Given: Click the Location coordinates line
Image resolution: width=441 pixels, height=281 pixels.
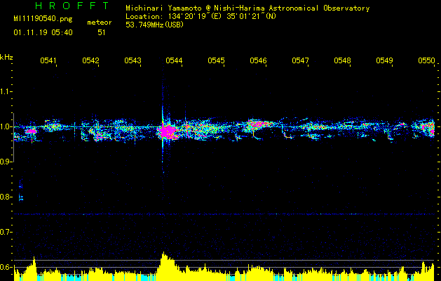Looking at the screenshot, I should (201, 16).
